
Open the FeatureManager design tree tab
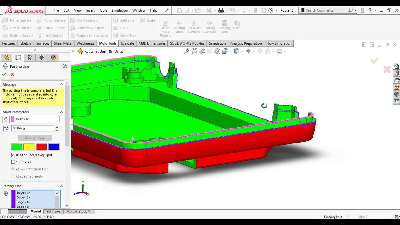tap(7, 57)
